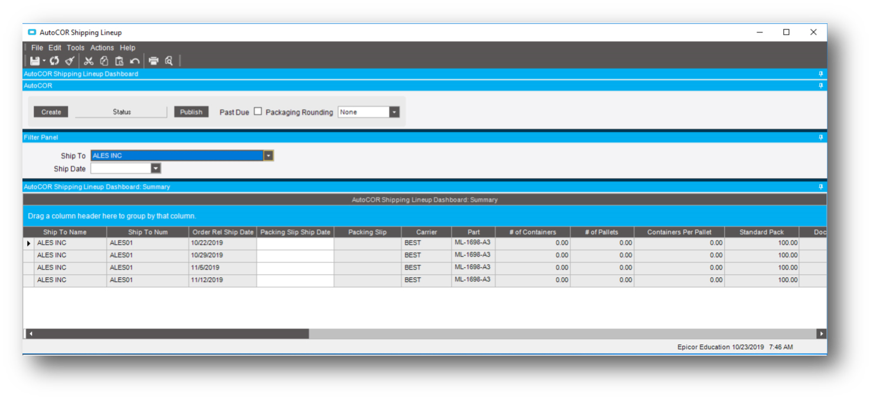Click the Status button
This screenshot has width=873, height=401.
(x=122, y=112)
